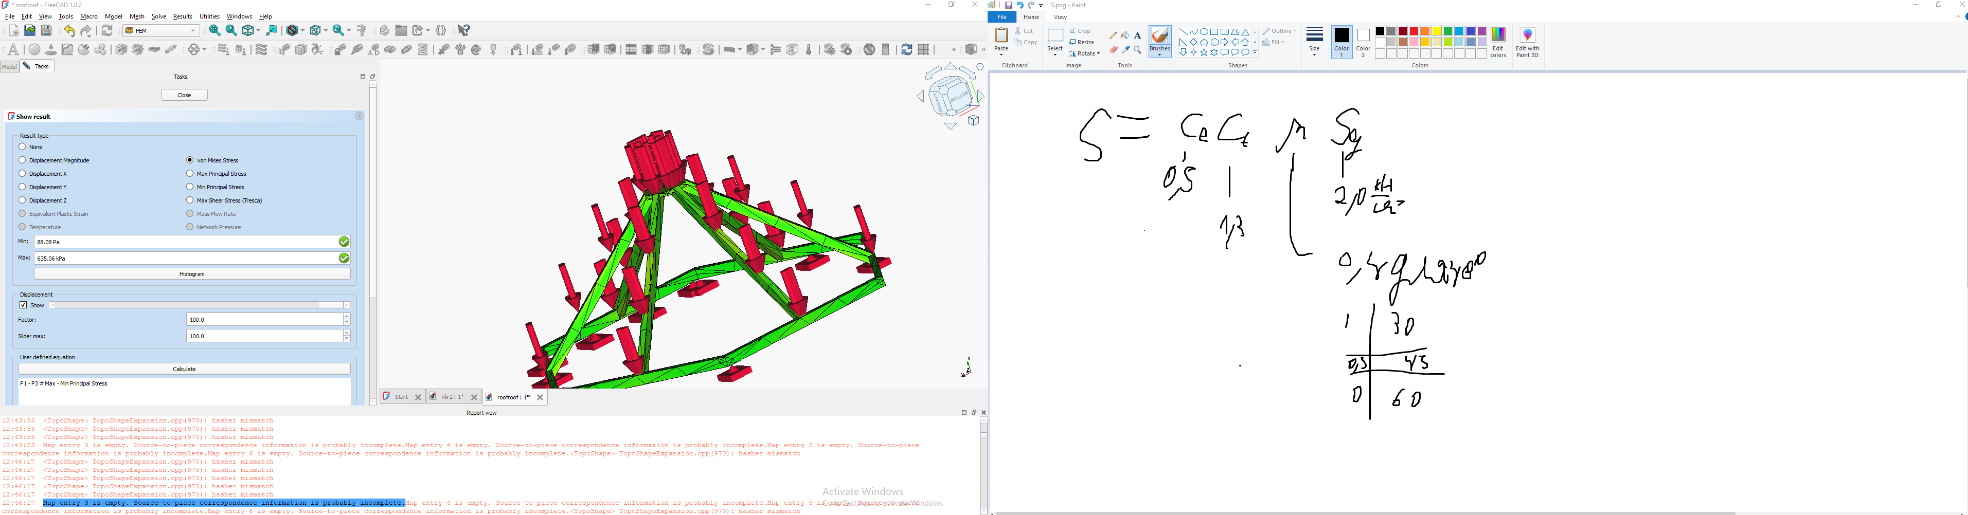Image resolution: width=1968 pixels, height=515 pixels.
Task: Expand the standard views dropdown arrow
Action: pyautogui.click(x=258, y=30)
